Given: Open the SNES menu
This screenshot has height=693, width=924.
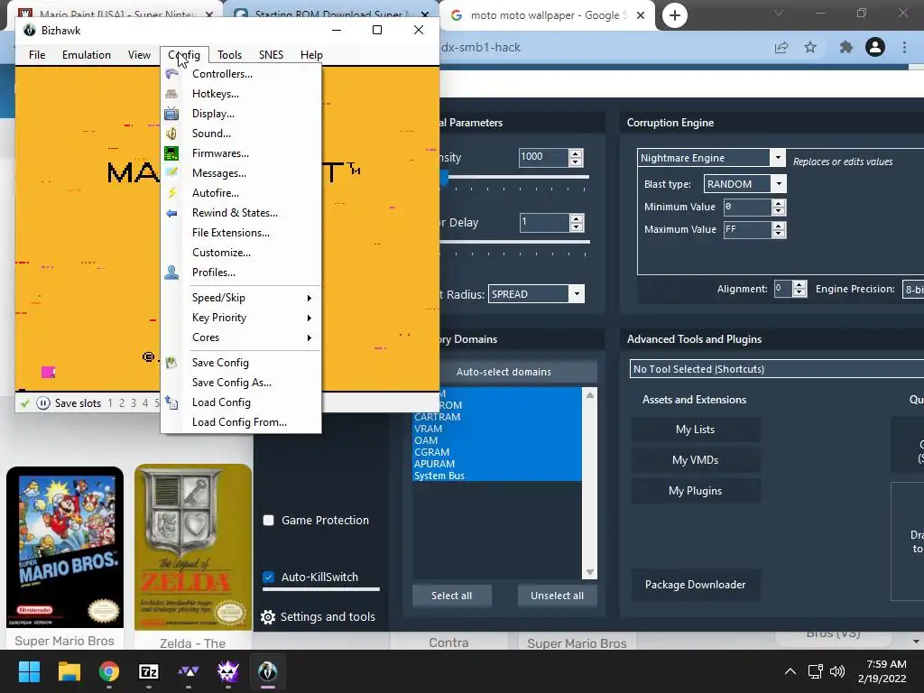Looking at the screenshot, I should coord(271,55).
